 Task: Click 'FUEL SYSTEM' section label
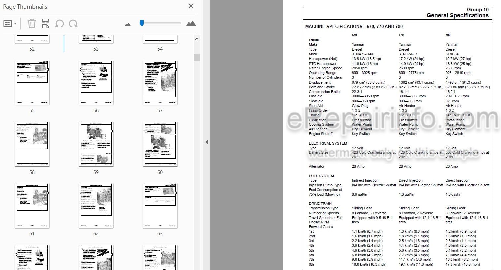point(321,176)
